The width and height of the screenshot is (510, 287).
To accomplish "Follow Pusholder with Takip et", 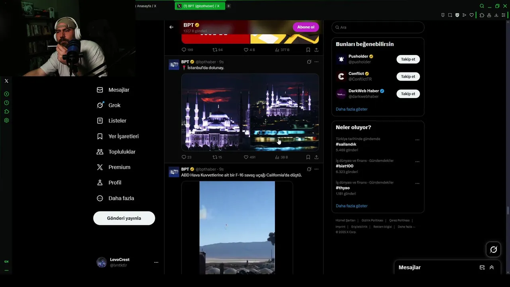I will [408, 59].
